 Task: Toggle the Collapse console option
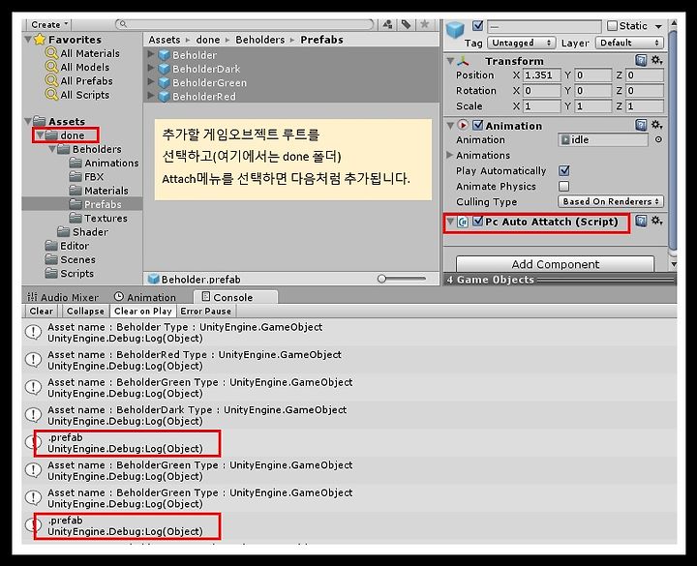85,311
